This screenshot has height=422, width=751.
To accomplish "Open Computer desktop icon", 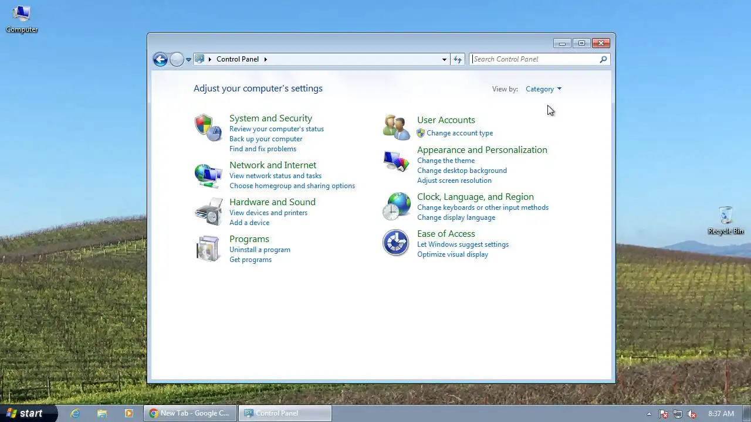I will click(x=22, y=19).
